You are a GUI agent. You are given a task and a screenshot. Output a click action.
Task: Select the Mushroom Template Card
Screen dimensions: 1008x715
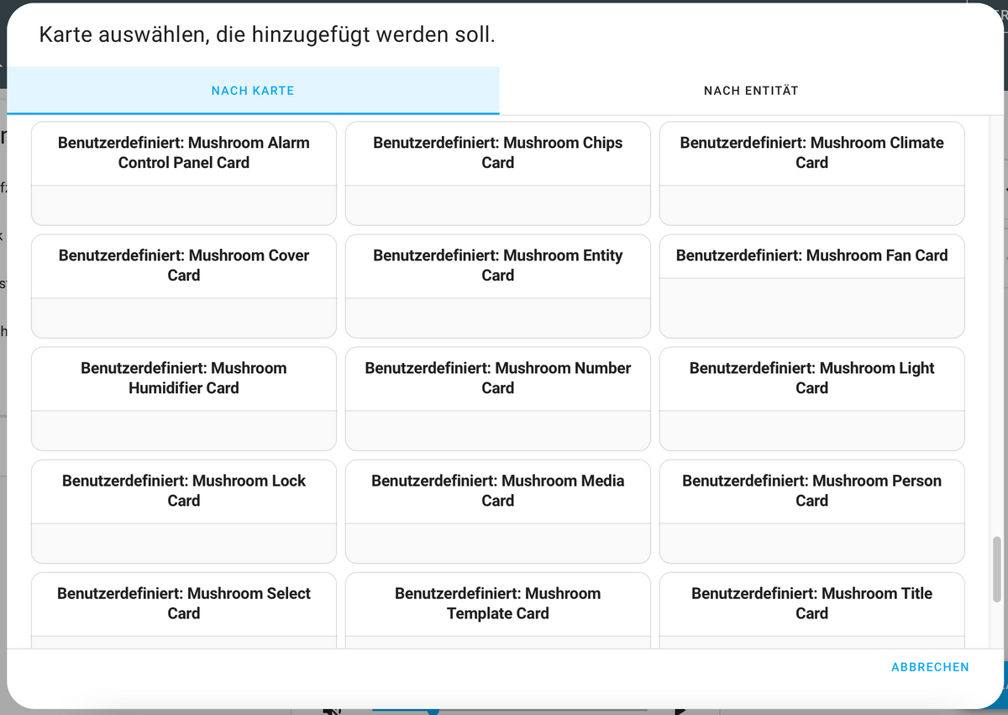[498, 610]
